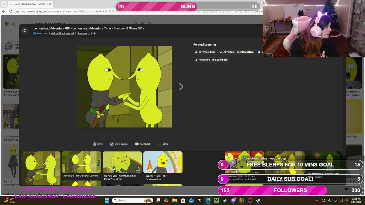Open the 'Lemonhead Adventure GIF' title link

tap(89, 28)
